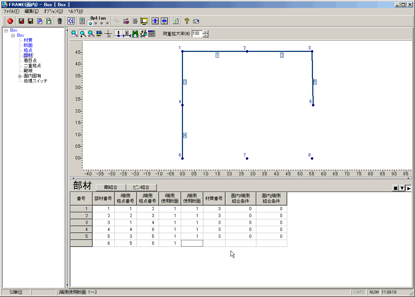Expand the 面内固有 tree node
The width and height of the screenshot is (415, 297).
(20, 76)
